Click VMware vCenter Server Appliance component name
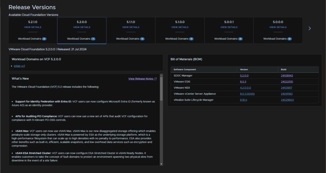 [195, 94]
